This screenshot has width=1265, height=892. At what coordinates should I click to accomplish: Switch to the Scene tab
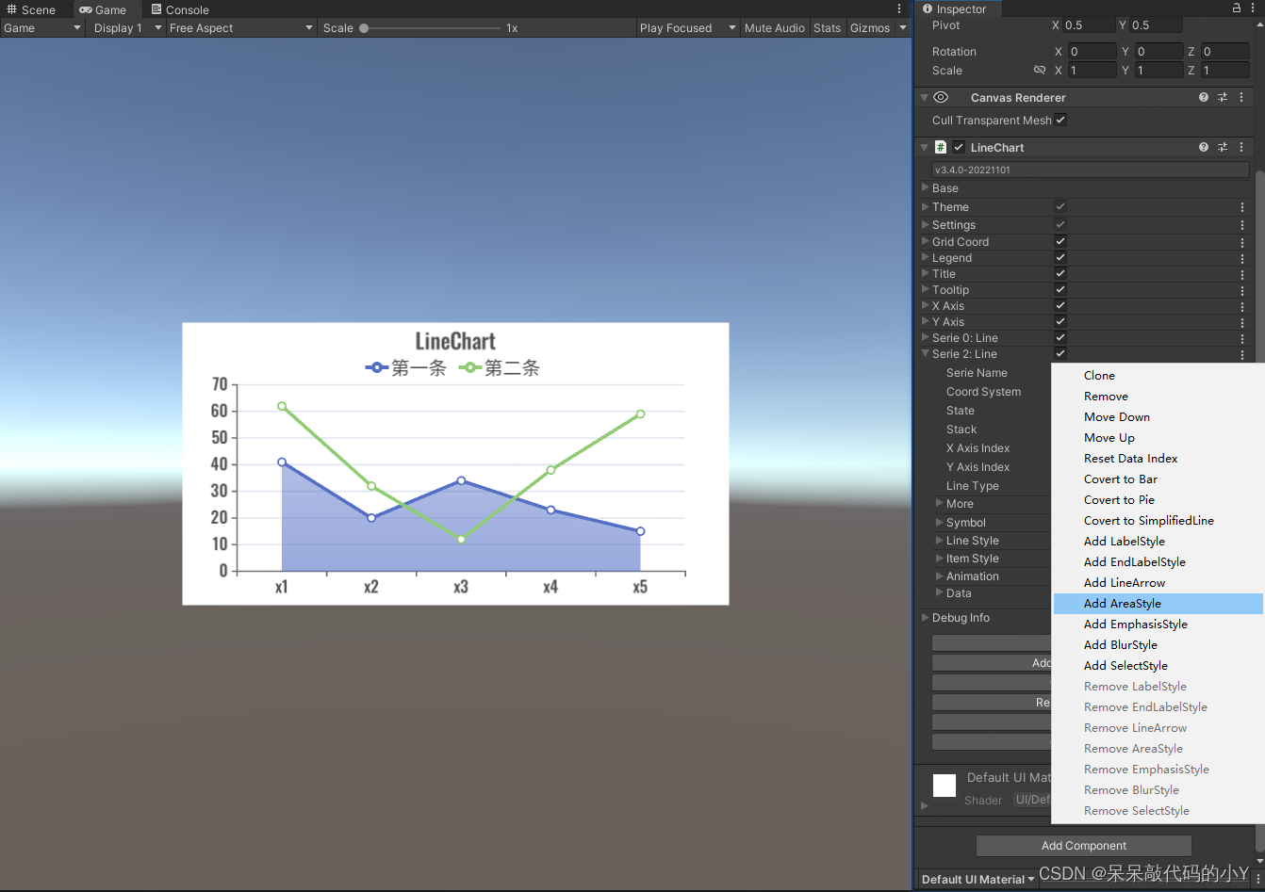[31, 9]
